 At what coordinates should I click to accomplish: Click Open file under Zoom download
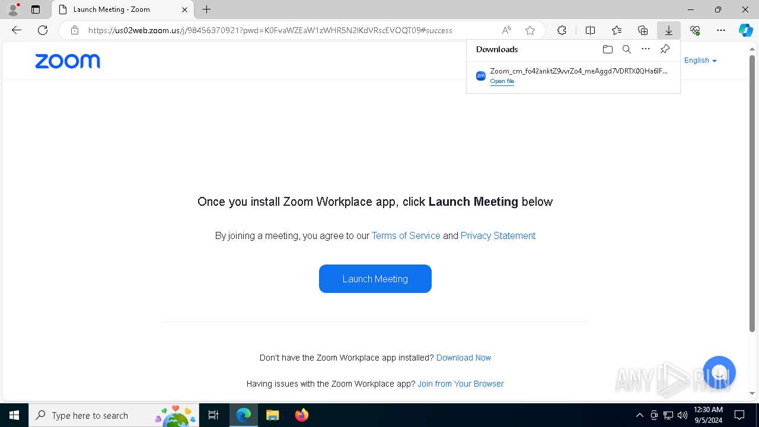click(502, 81)
